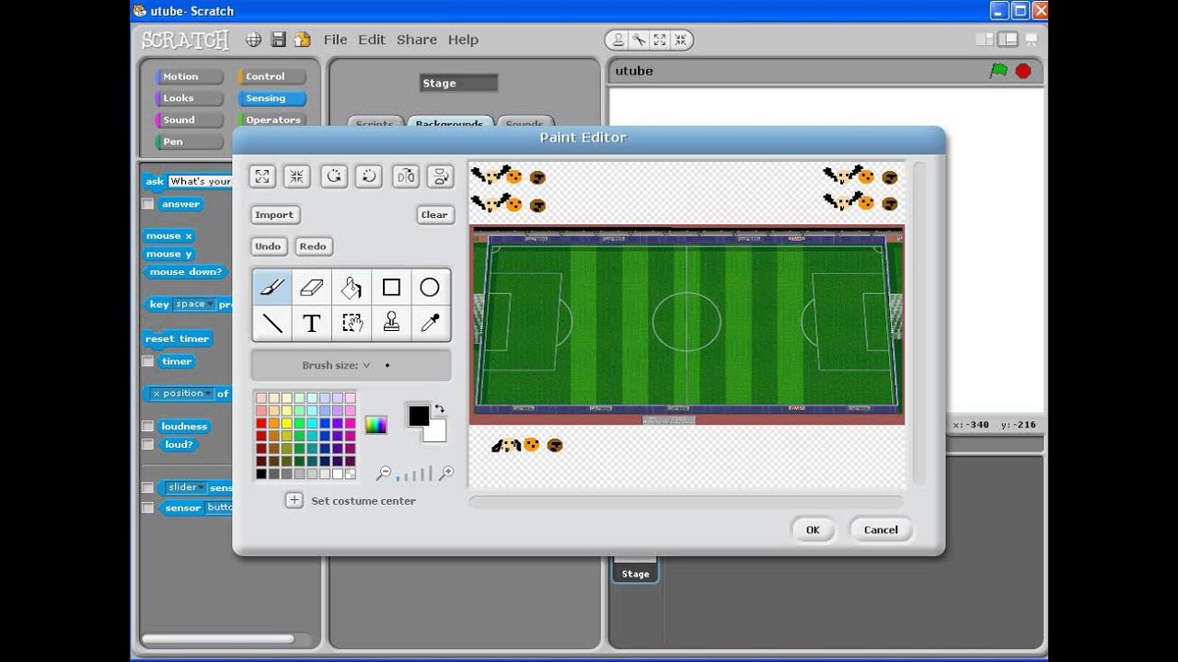This screenshot has height=662, width=1178.
Task: Open the Share menu
Action: point(417,40)
